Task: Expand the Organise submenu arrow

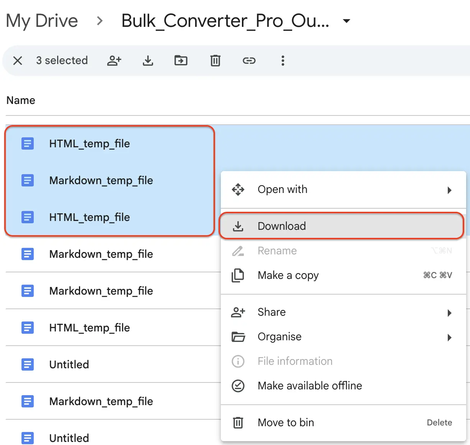Action: (450, 338)
